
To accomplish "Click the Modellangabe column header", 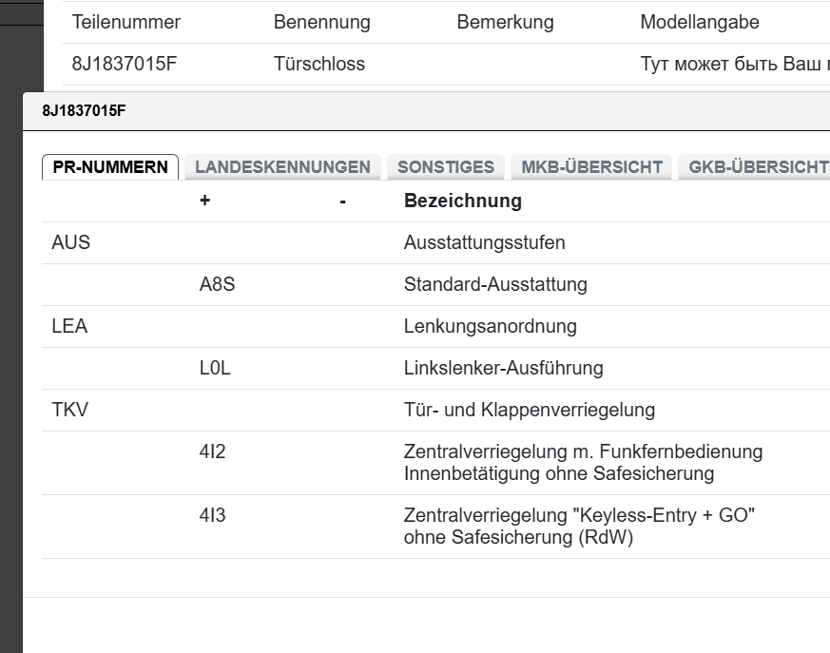I will (699, 22).
